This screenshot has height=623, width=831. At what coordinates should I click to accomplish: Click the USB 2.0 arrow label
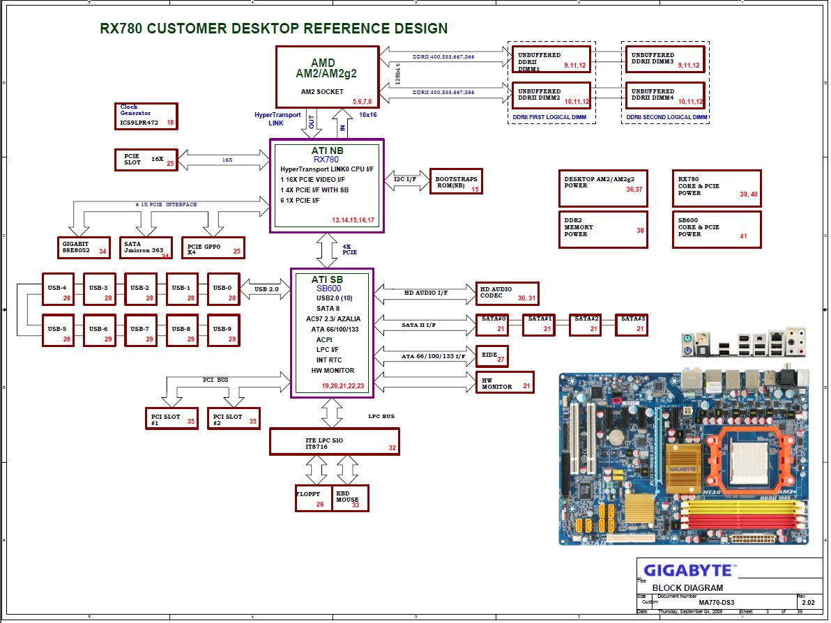tap(266, 289)
